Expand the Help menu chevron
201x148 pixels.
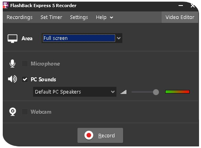click(111, 17)
